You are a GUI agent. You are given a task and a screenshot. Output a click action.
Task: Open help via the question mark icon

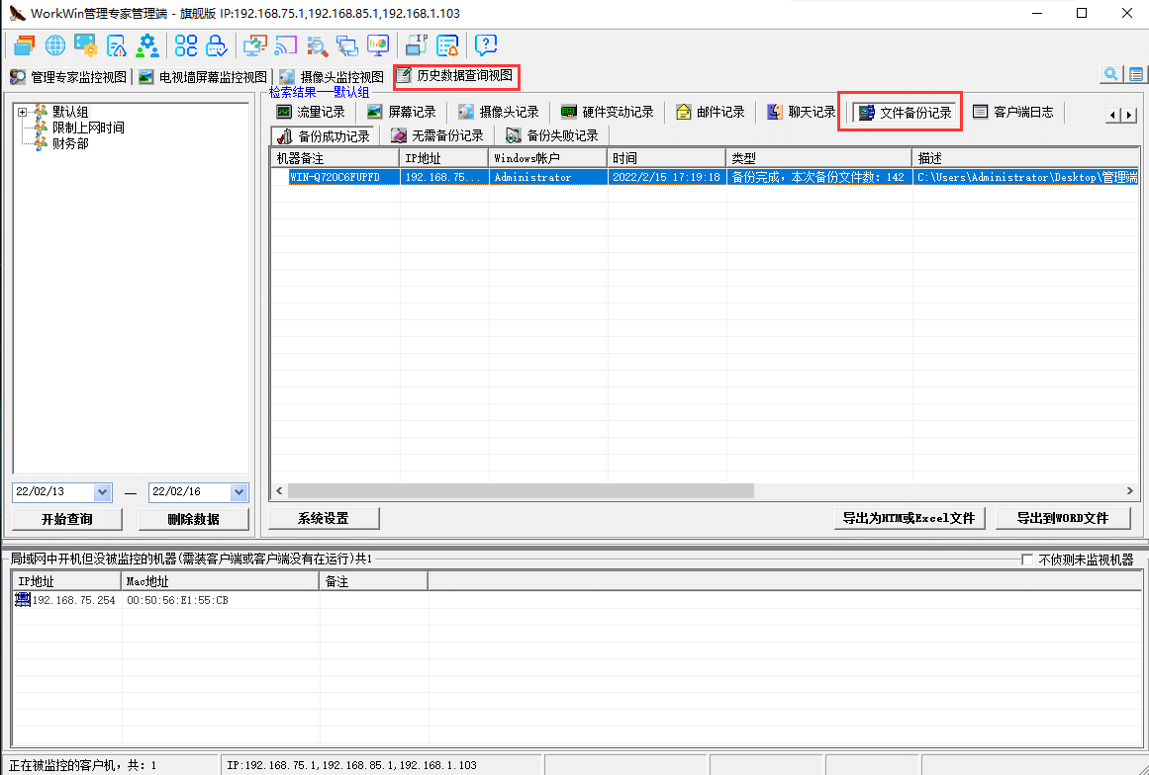click(486, 45)
